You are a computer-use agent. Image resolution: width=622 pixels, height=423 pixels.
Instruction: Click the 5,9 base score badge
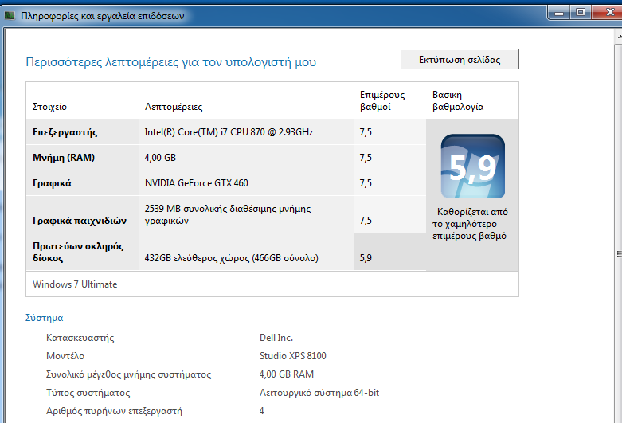(473, 166)
